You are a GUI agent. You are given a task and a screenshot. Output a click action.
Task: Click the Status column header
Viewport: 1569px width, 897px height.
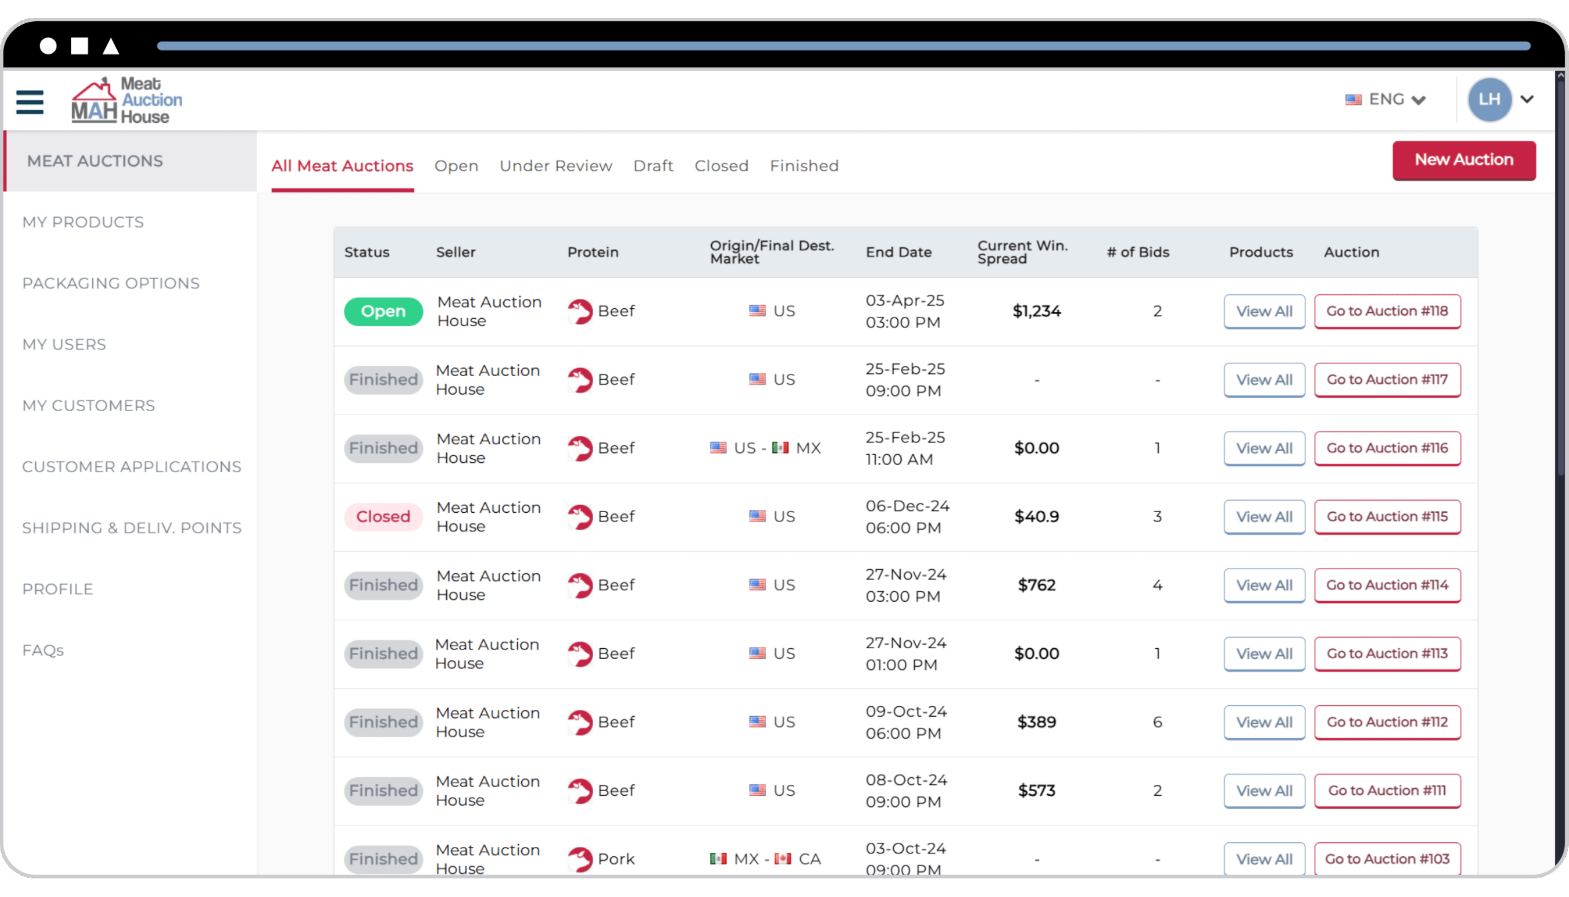(367, 252)
